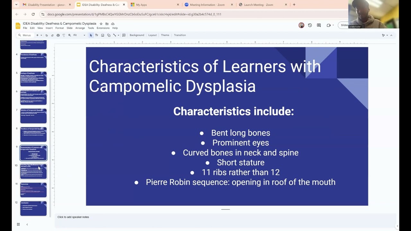Expand the pointer mode dropdown arrow
This screenshot has height=231, width=411.
click(387, 35)
